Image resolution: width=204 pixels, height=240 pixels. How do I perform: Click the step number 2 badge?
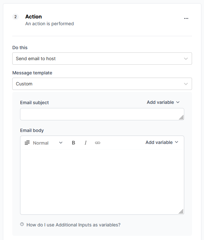pyautogui.click(x=16, y=17)
